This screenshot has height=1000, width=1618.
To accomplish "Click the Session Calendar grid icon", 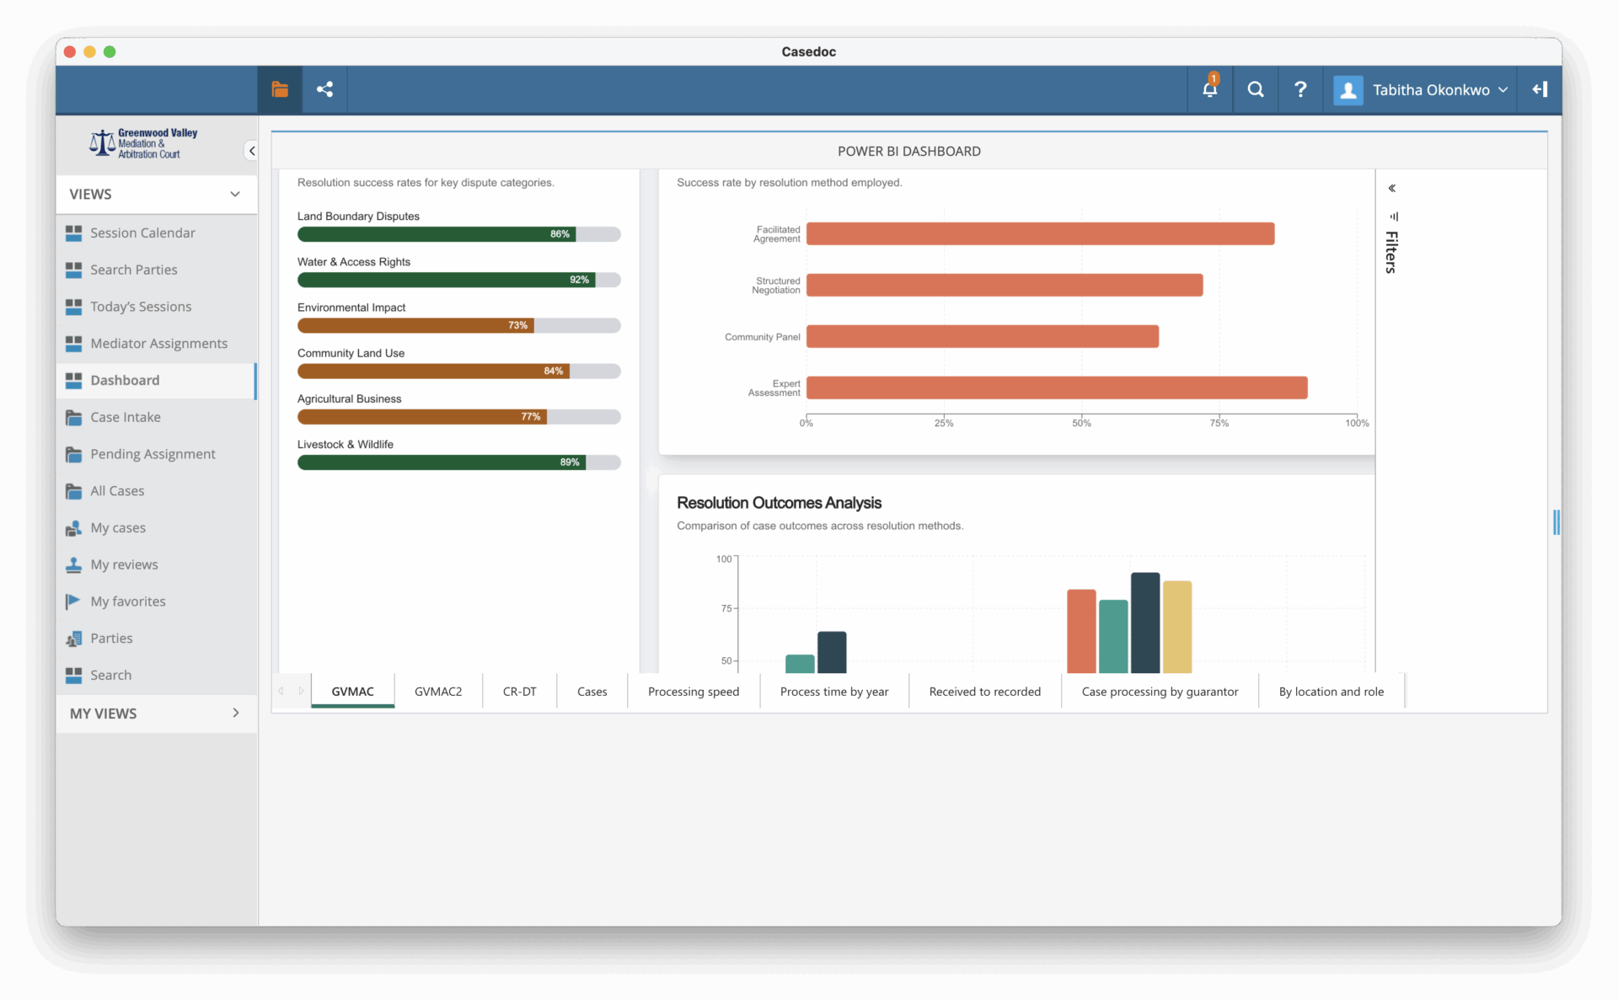I will pyautogui.click(x=74, y=233).
